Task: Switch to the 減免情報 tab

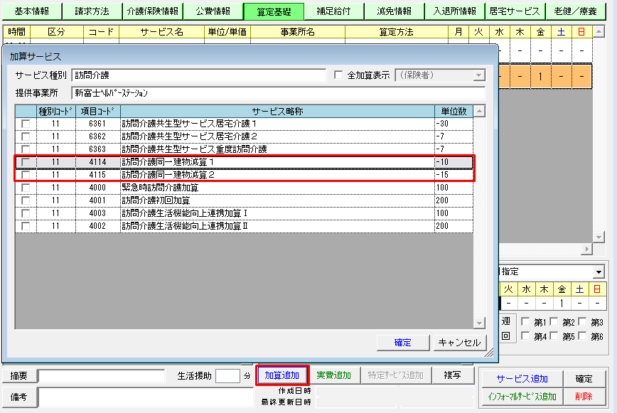Action: 395,11
